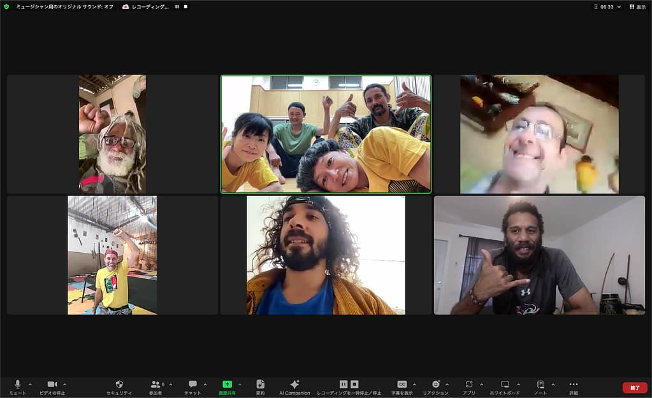The width and height of the screenshot is (652, 398).
Task: Expand reactions options arrow
Action: 447,385
